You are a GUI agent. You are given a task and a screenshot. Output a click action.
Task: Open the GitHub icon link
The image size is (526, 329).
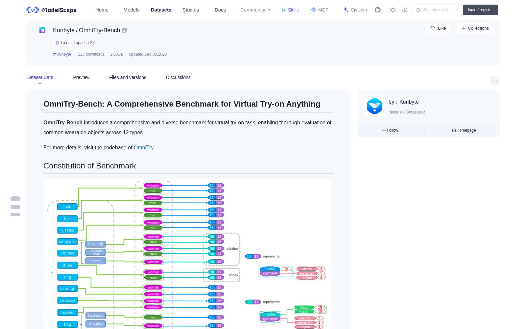coord(378,10)
